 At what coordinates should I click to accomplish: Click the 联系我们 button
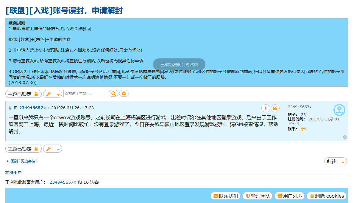225,196
